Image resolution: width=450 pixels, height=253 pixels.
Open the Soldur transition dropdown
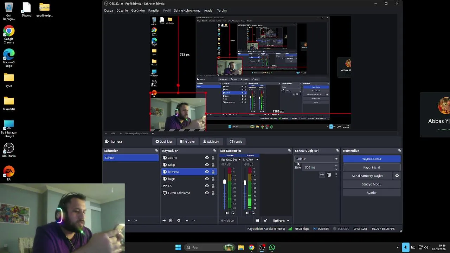(316, 159)
